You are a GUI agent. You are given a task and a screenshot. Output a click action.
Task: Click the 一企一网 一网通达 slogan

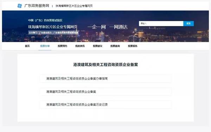[108, 27]
